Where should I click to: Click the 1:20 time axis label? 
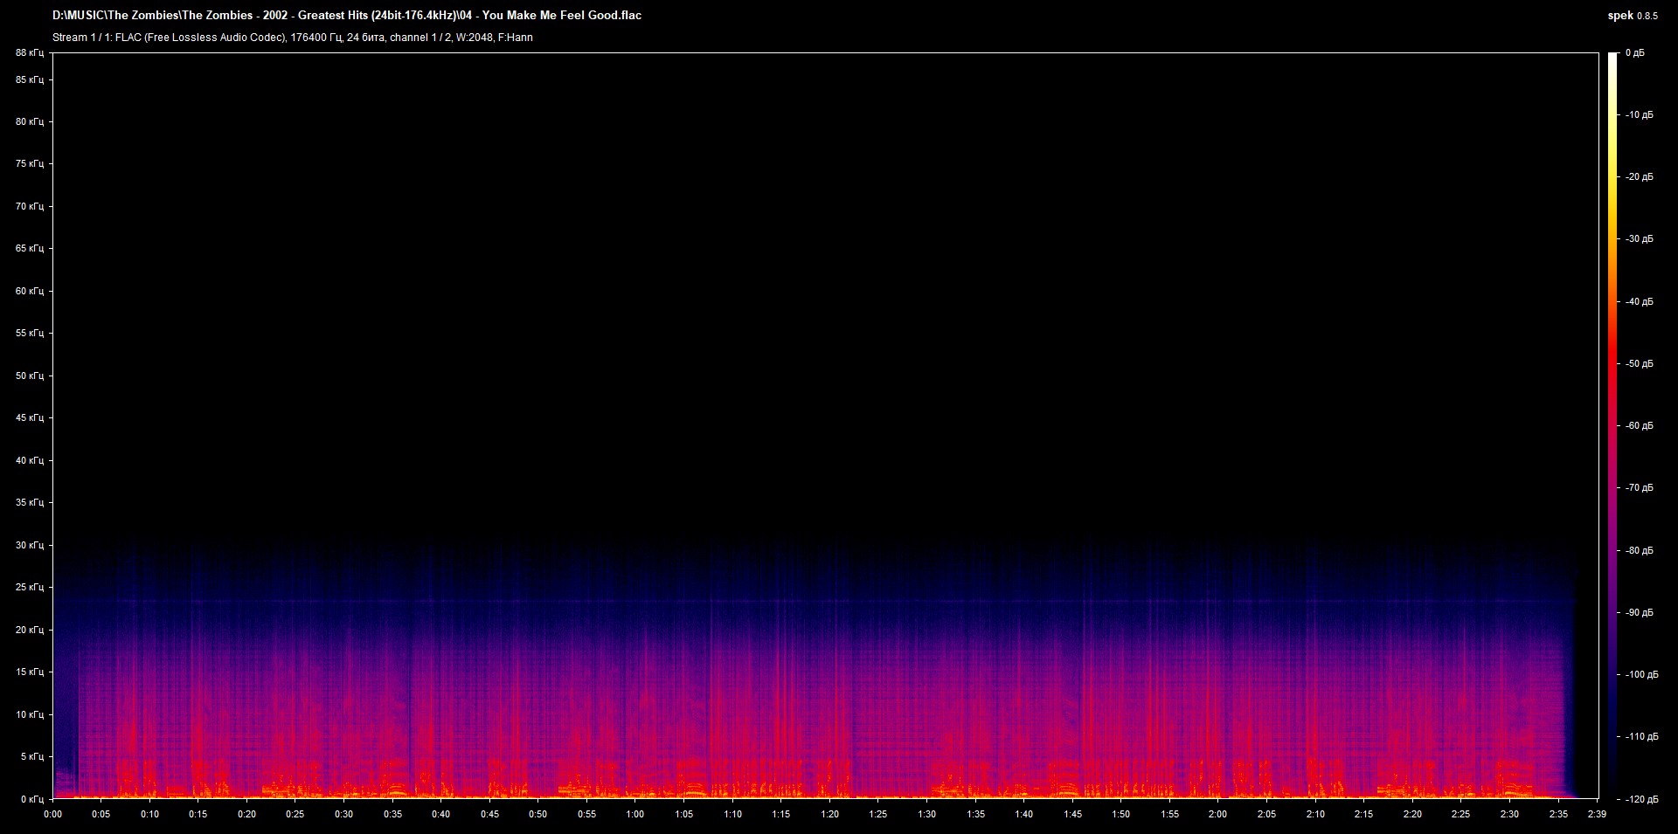coord(830,814)
